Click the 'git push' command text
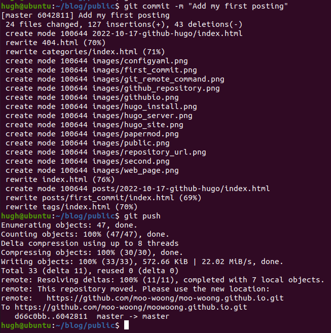The image size is (331, 333). (x=142, y=216)
